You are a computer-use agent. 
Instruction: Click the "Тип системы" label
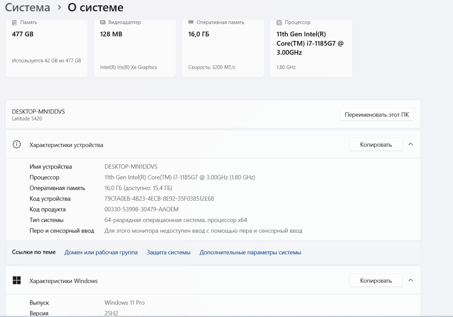point(47,220)
